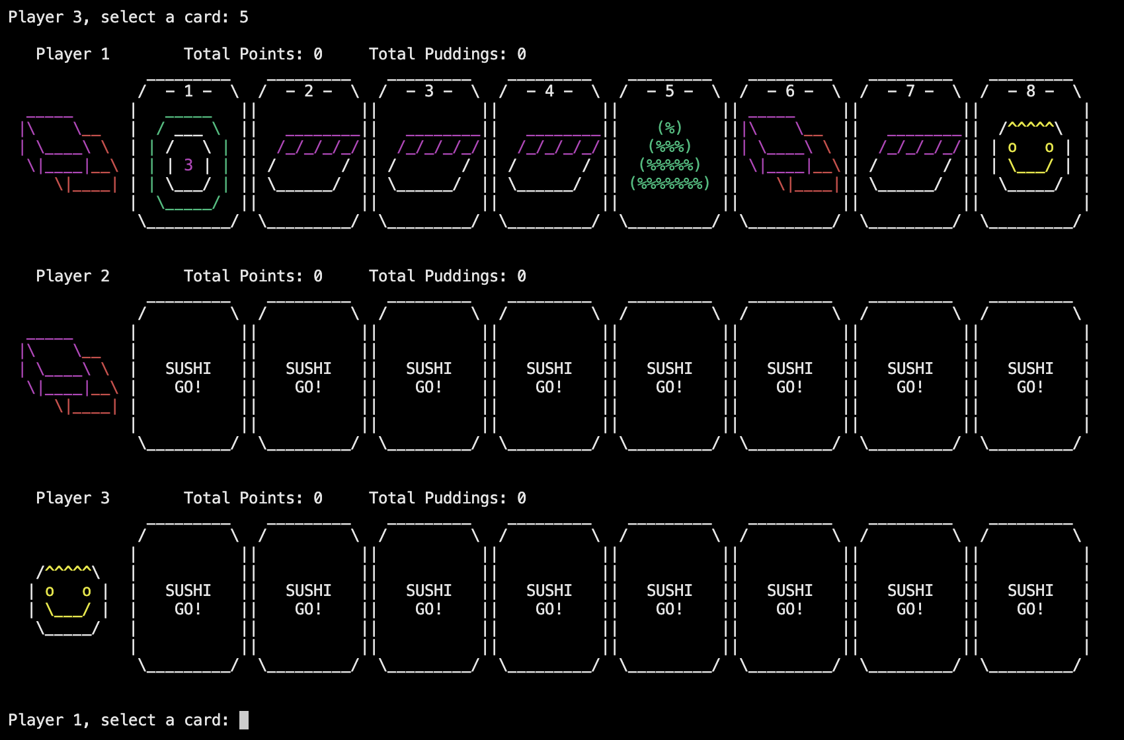The height and width of the screenshot is (740, 1124).
Task: Click Player 3's Total Puddings text
Action: click(x=448, y=498)
